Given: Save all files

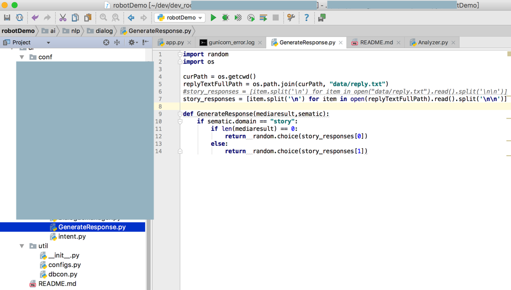Looking at the screenshot, I should click(7, 17).
